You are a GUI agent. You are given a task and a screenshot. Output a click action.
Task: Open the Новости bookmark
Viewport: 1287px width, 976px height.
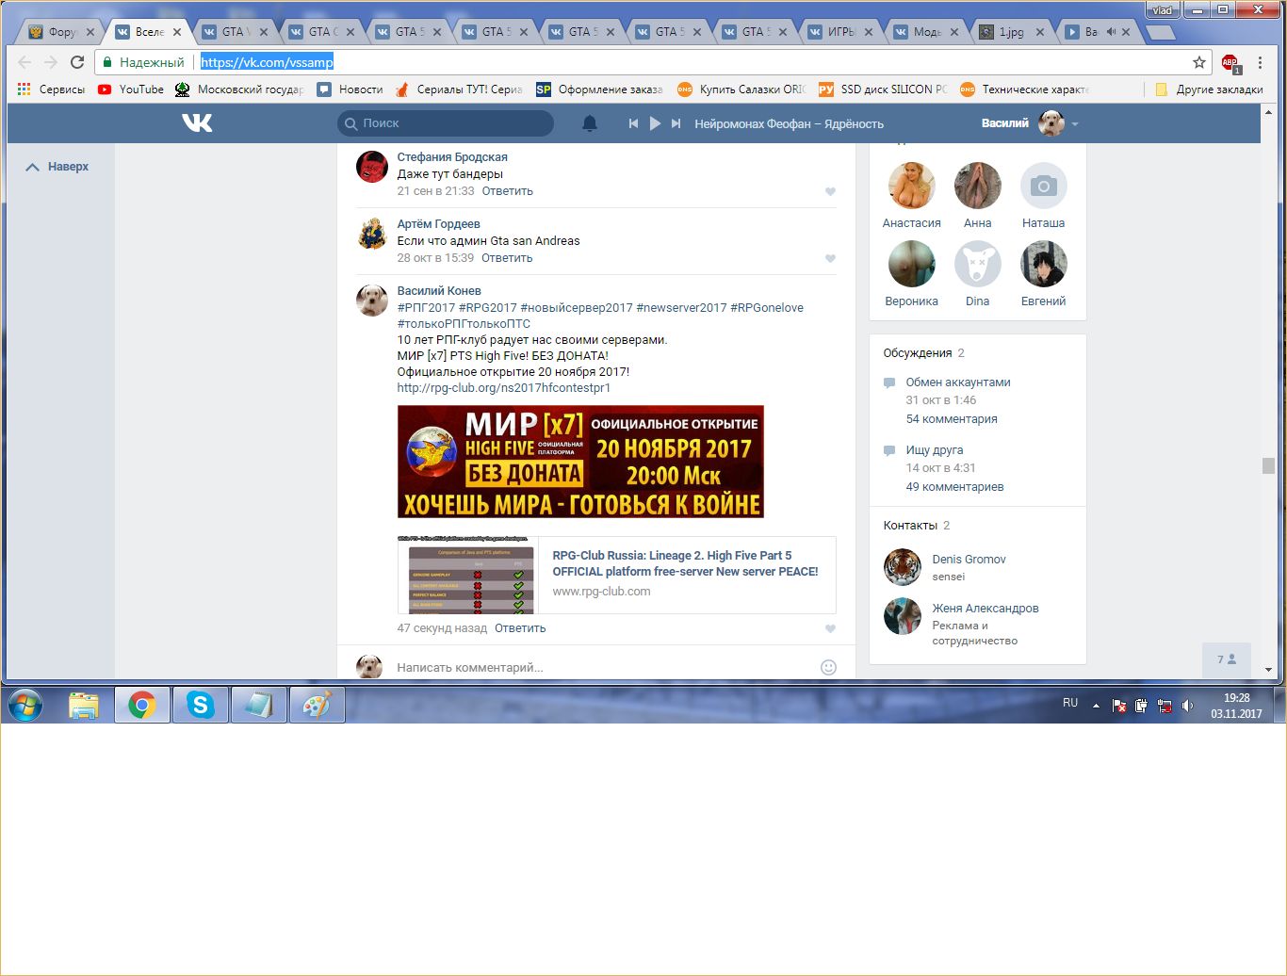coord(350,89)
